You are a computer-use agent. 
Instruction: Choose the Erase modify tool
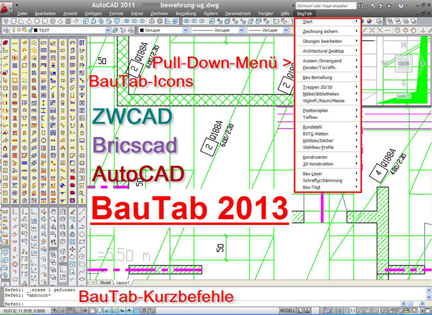pos(73,212)
